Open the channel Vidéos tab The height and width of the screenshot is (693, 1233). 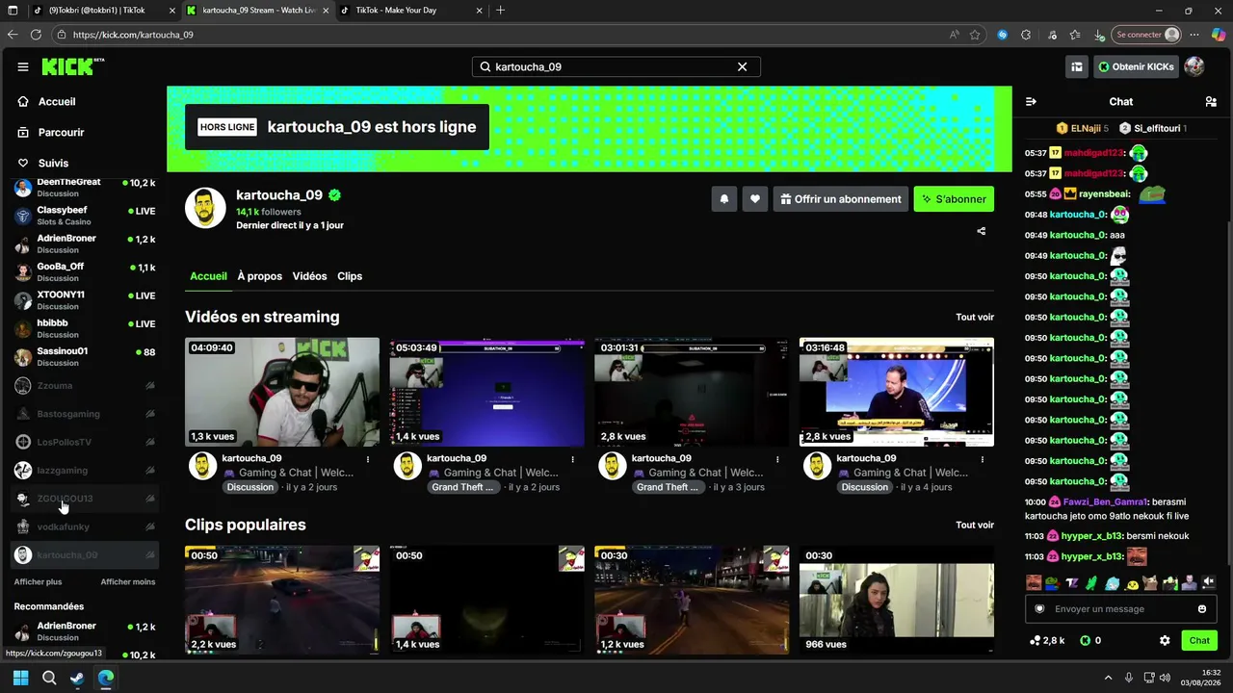309,276
